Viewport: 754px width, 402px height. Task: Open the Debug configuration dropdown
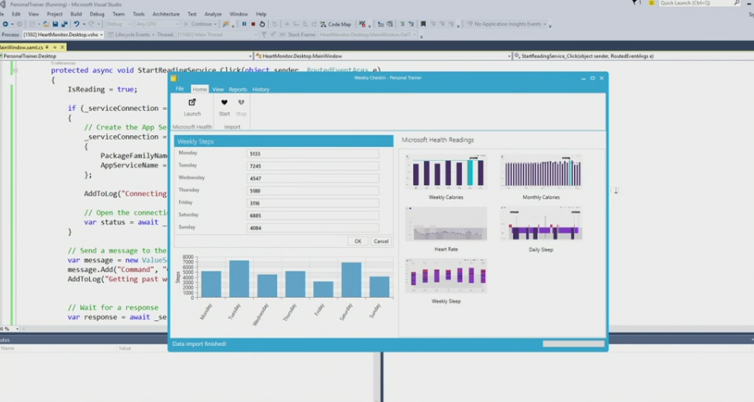point(118,24)
